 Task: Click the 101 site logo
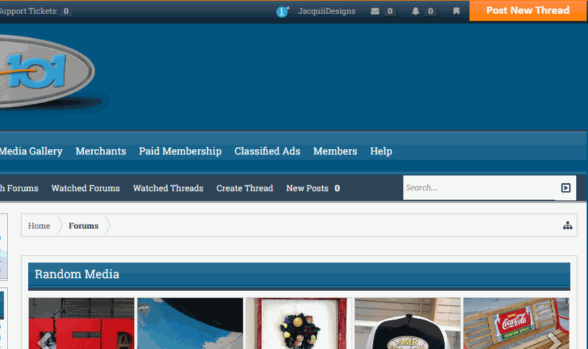pos(47,71)
